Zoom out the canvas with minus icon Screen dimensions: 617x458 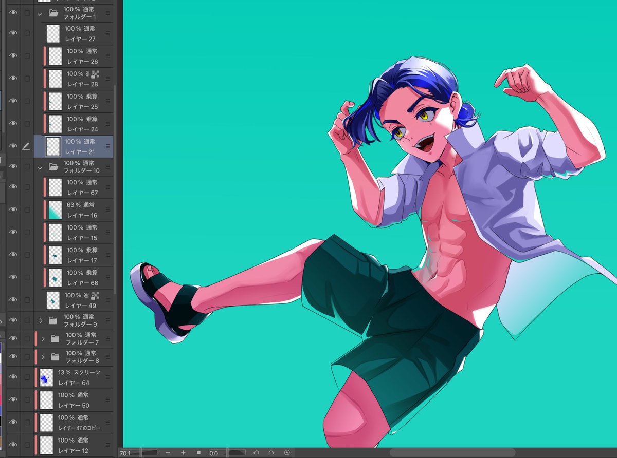[168, 453]
